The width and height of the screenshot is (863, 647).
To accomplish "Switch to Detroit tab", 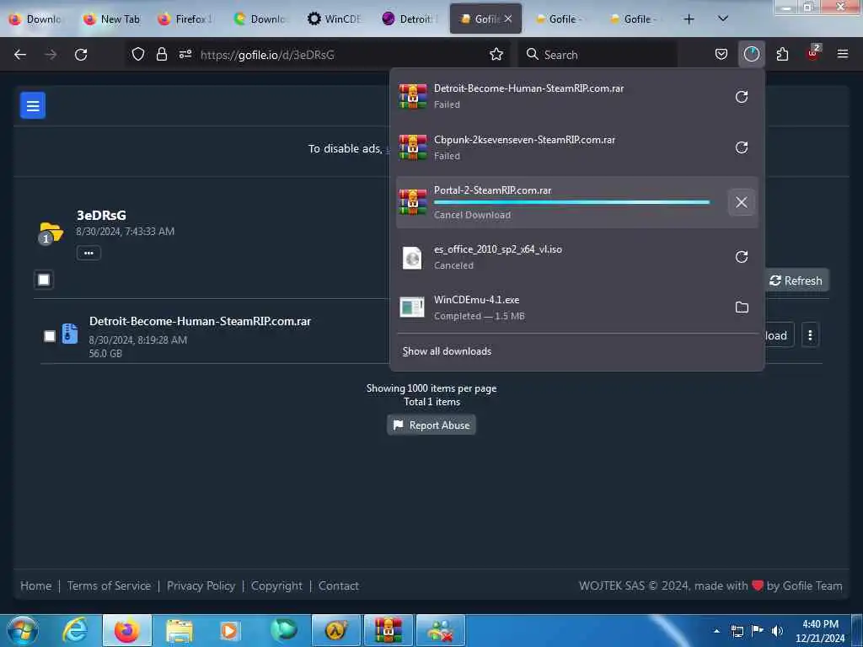I will pos(410,19).
